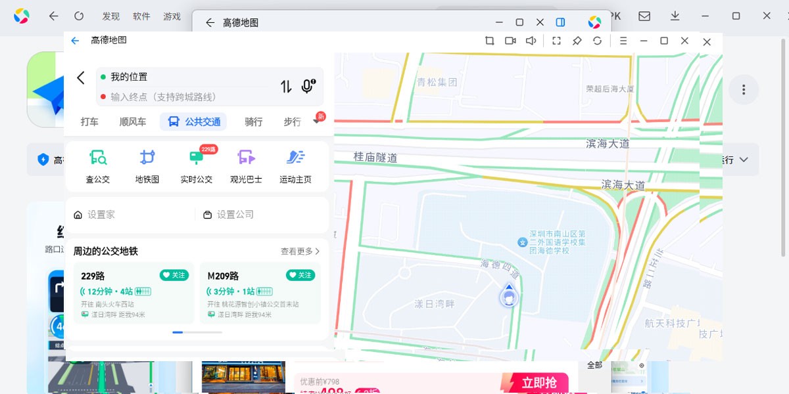Open the 观光巴士 sightseeing bus icon

246,158
